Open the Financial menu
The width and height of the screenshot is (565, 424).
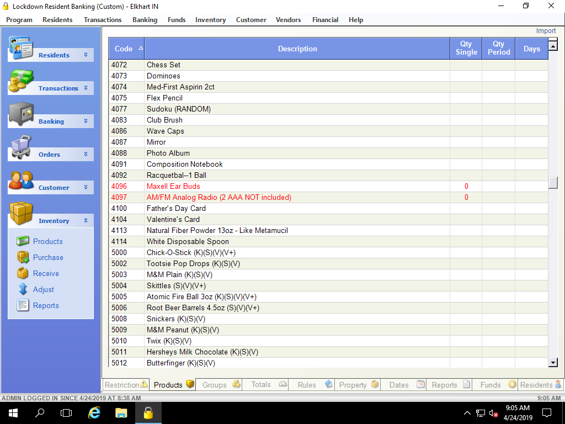325,20
